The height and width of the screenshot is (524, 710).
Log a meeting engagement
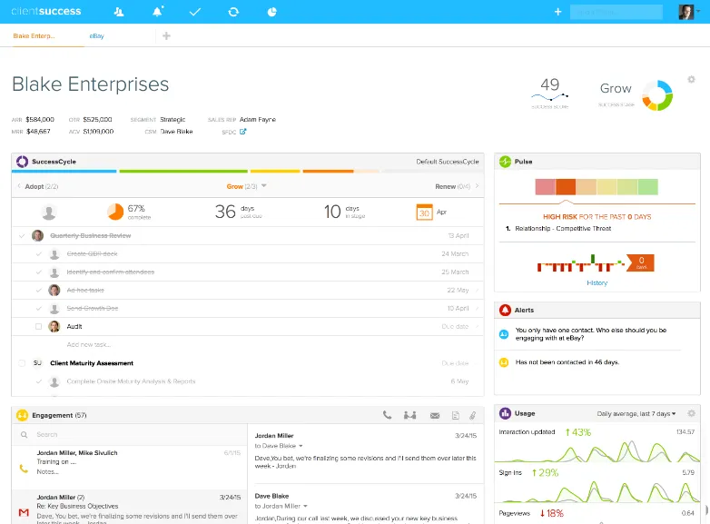(x=409, y=415)
